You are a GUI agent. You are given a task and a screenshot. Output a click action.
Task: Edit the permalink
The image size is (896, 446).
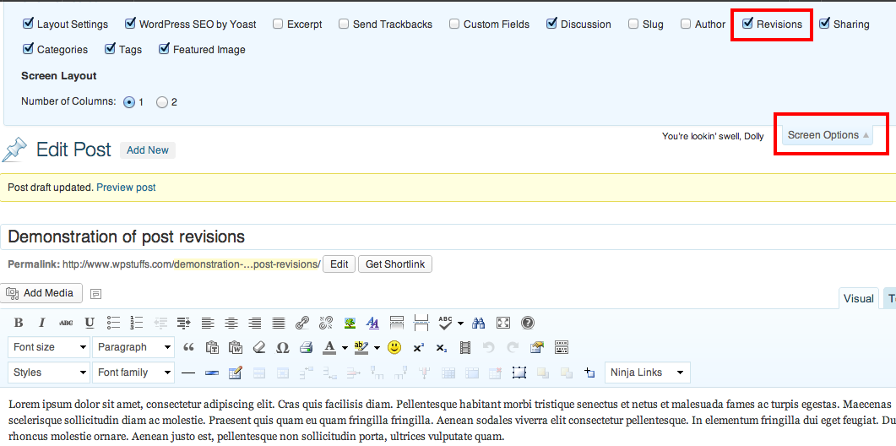coord(339,264)
